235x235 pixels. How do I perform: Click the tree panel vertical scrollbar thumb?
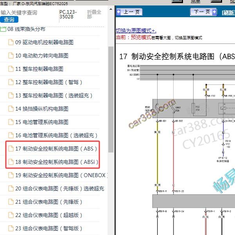pos(111,100)
